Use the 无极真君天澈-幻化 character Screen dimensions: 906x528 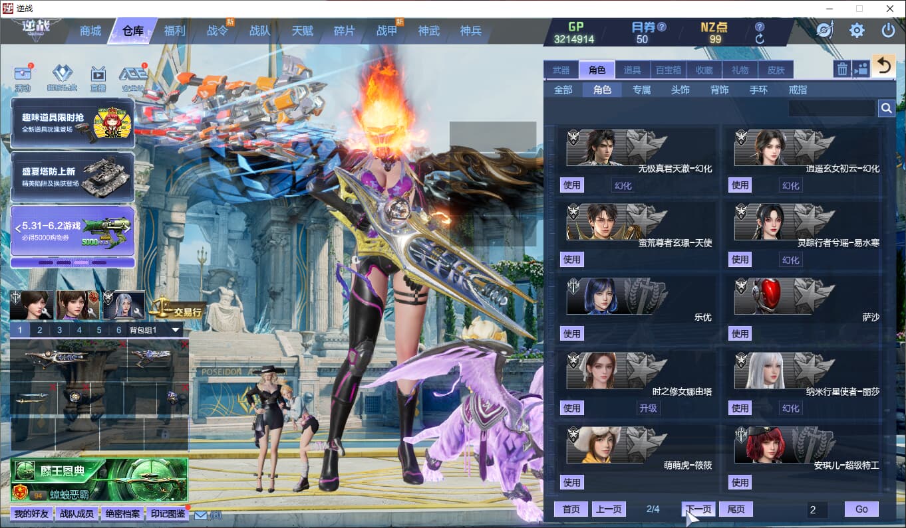572,185
